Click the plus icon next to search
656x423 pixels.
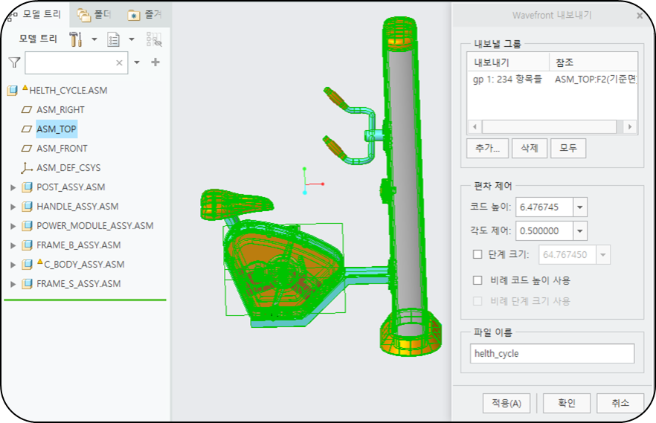click(x=155, y=62)
